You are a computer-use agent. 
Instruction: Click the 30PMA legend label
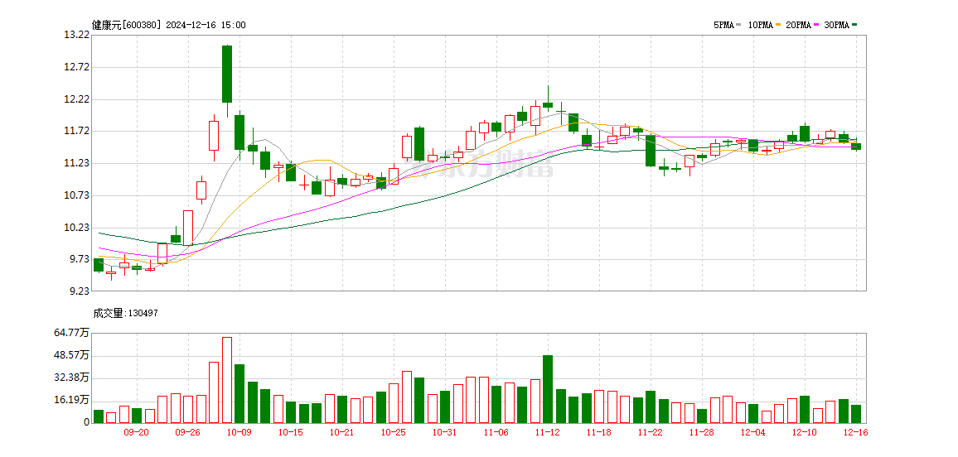coord(838,25)
